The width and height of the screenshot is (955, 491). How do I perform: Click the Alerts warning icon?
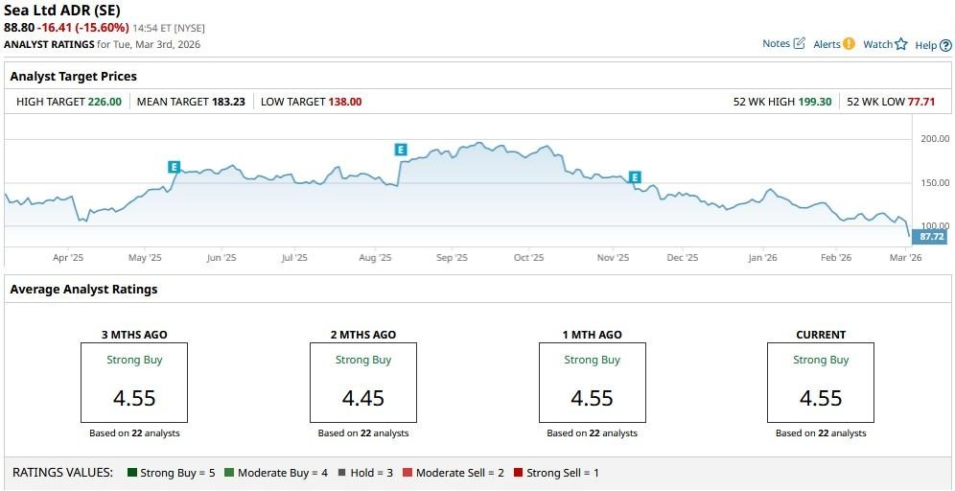849,44
